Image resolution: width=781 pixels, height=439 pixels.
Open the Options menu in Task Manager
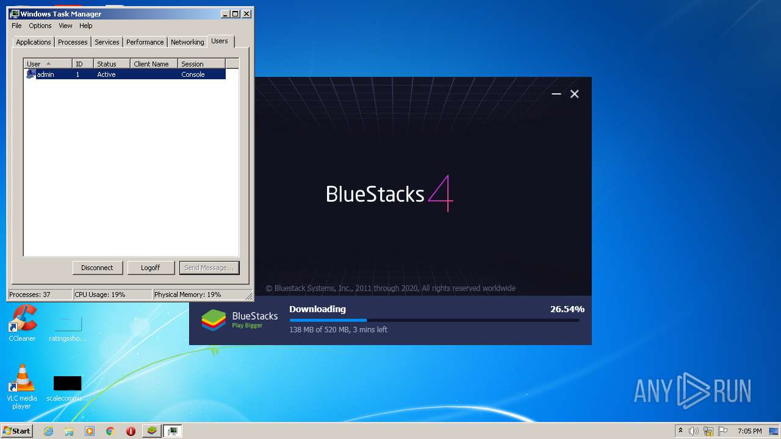(40, 26)
